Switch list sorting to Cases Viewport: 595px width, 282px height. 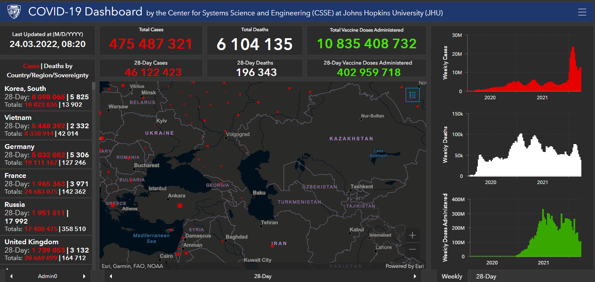(31, 66)
